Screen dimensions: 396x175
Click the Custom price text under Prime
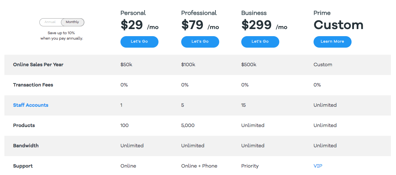tap(338, 25)
